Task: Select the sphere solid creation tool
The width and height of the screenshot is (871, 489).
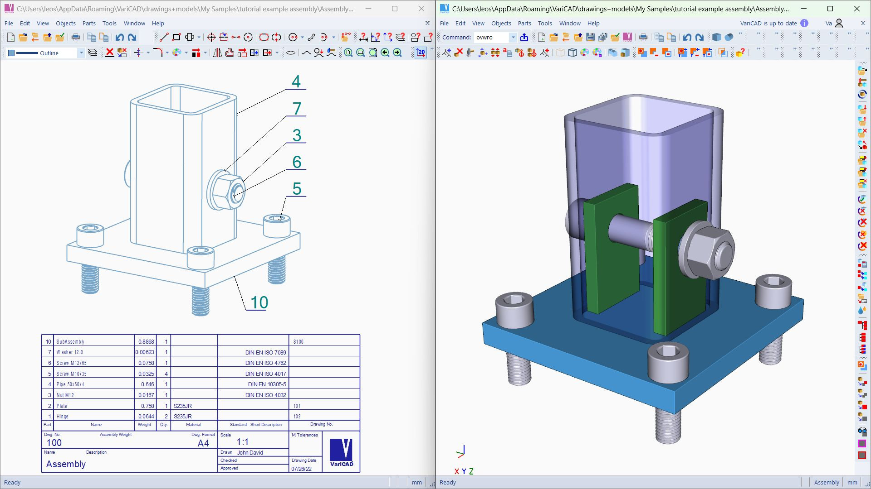Action: pos(729,38)
